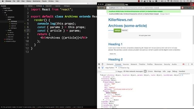Select the Google Search suggestion row
The image size is (194, 109).
(x=143, y=14)
